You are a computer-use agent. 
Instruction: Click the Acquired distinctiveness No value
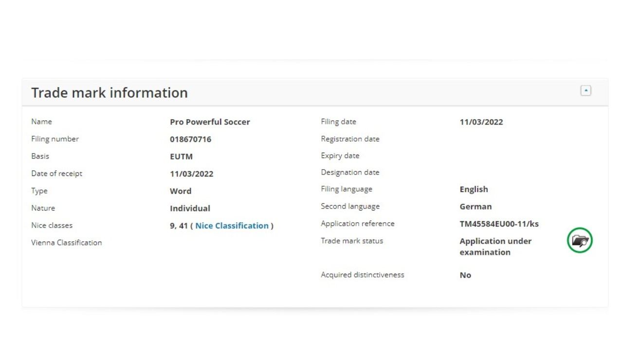point(465,275)
